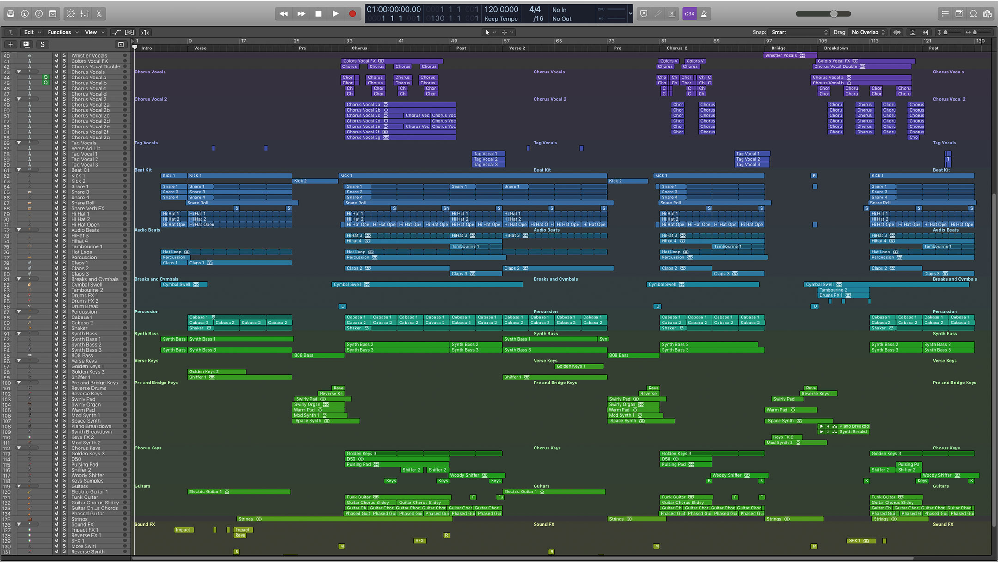Click the 4/4 time signature display
This screenshot has height=563, width=998.
click(x=535, y=9)
